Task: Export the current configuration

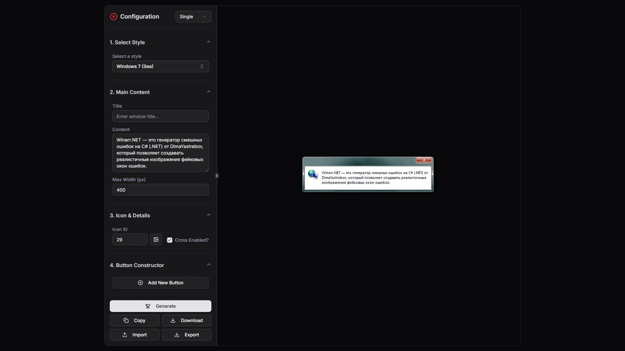Action: (186, 335)
